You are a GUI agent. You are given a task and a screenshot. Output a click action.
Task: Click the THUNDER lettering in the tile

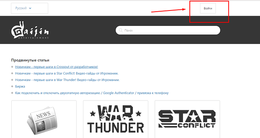pos(115,128)
